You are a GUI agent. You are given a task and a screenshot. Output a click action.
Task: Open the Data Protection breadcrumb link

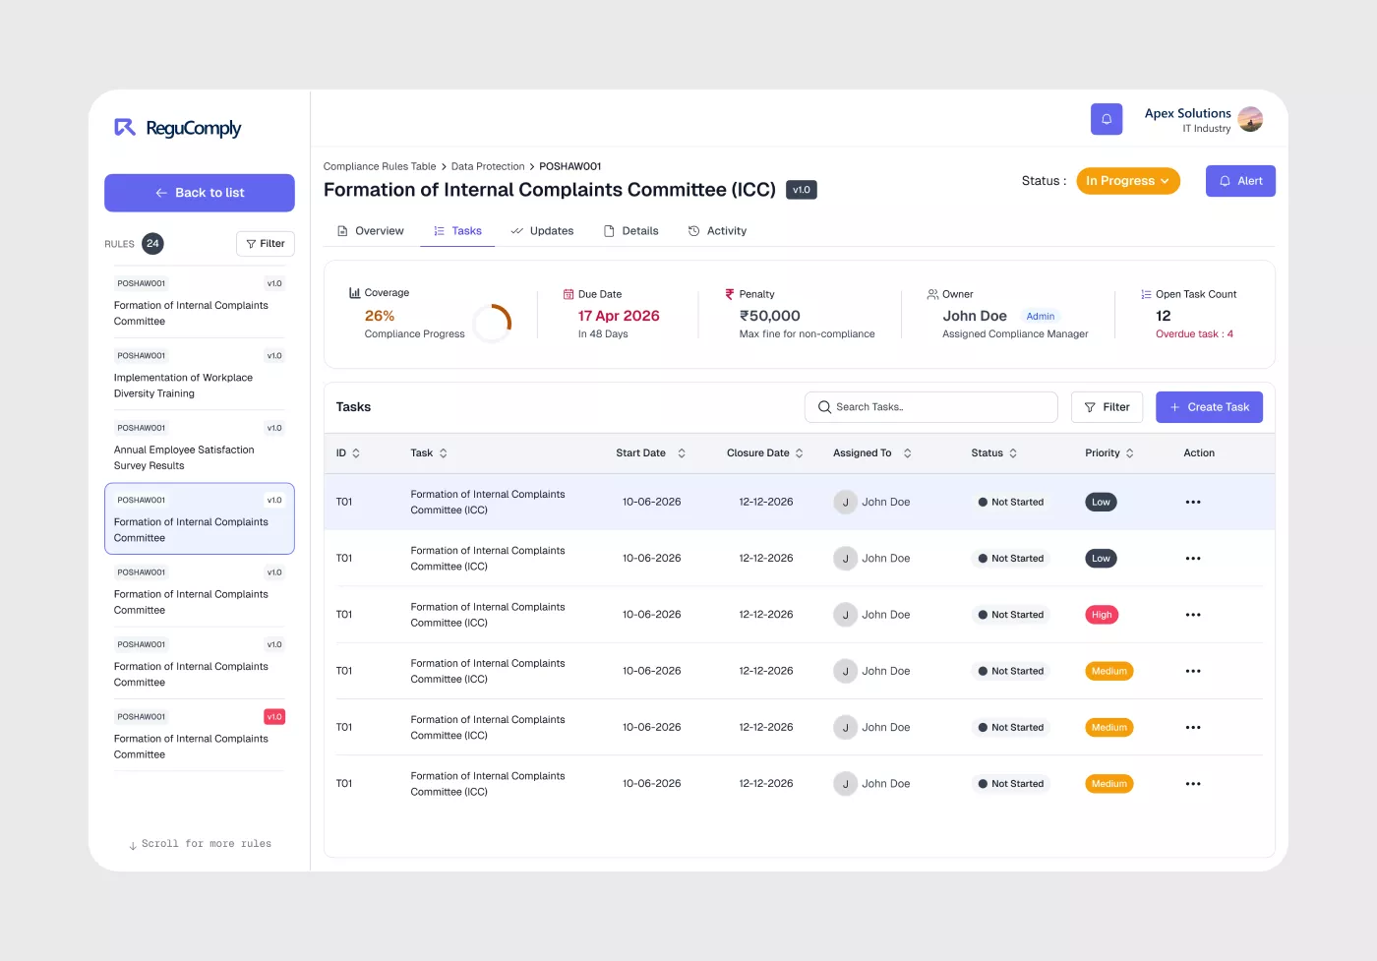[x=488, y=166]
